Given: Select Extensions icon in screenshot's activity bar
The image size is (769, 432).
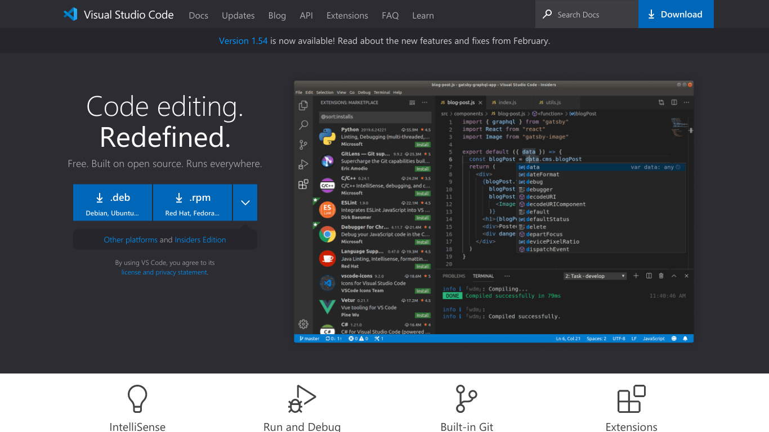Looking at the screenshot, I should (303, 184).
